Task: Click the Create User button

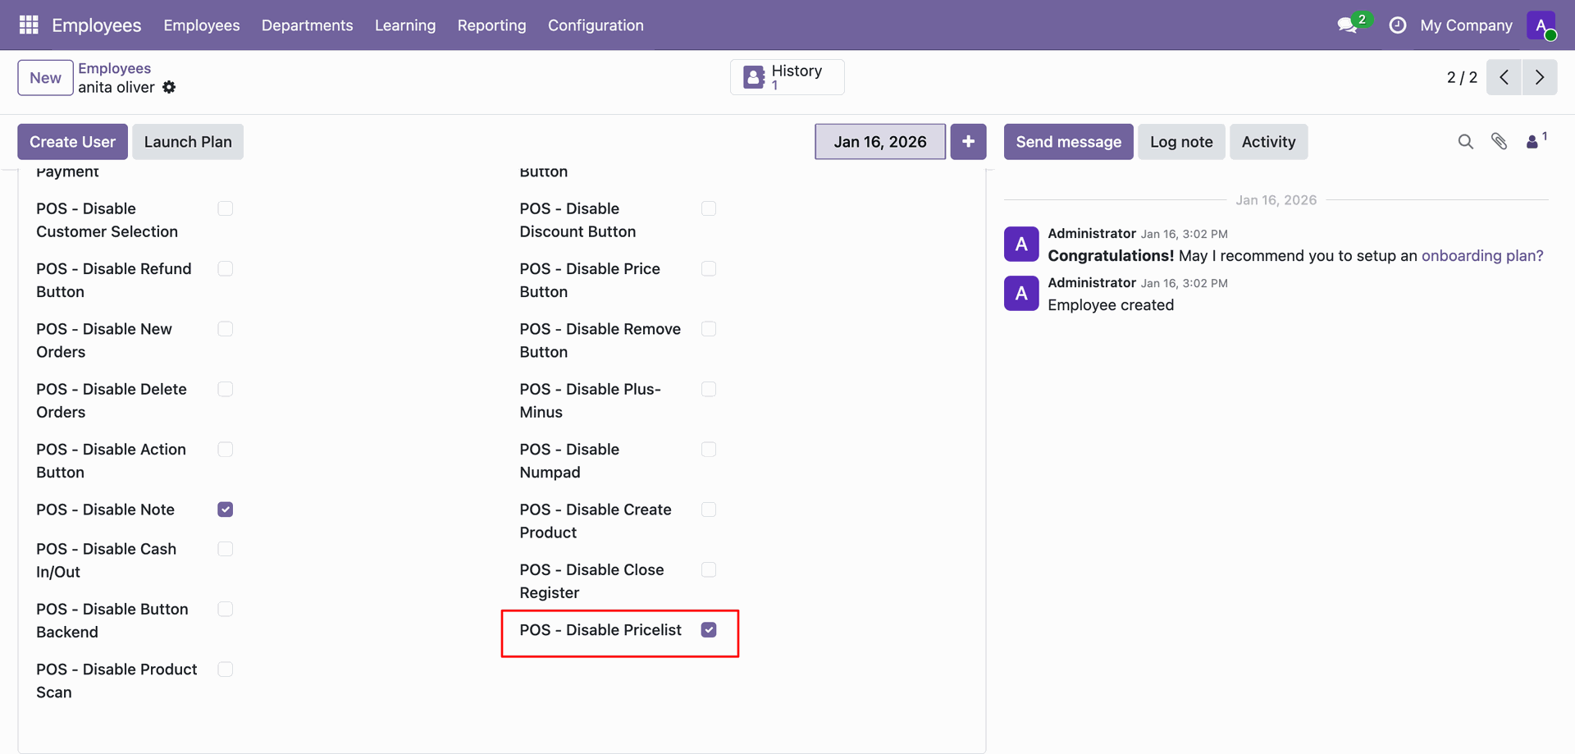Action: click(x=72, y=142)
